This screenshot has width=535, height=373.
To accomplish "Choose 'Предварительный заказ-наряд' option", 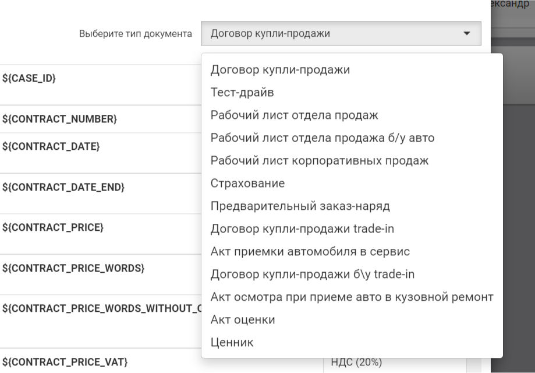I will [300, 206].
